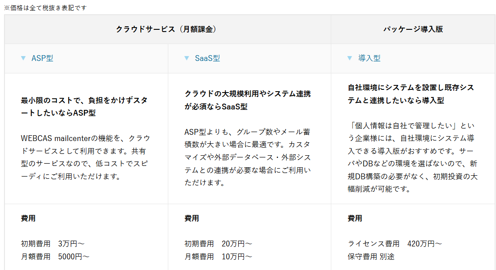496x270 pixels.
Task: Jump to the SaaS型 section link
Action: point(207,58)
